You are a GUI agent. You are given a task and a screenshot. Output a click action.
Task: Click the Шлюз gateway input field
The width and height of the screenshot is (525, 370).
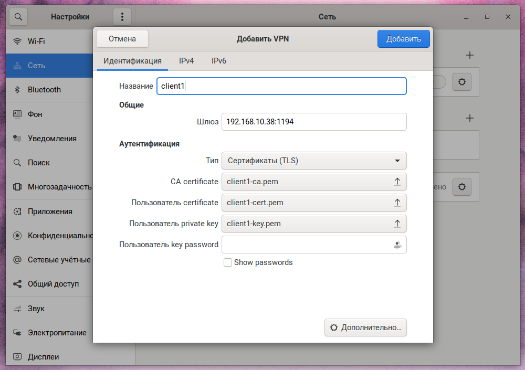pos(314,122)
